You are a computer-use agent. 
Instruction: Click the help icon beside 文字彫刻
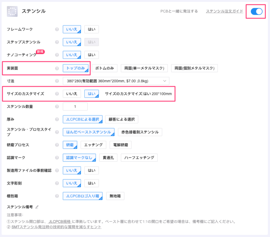tap(57, 183)
